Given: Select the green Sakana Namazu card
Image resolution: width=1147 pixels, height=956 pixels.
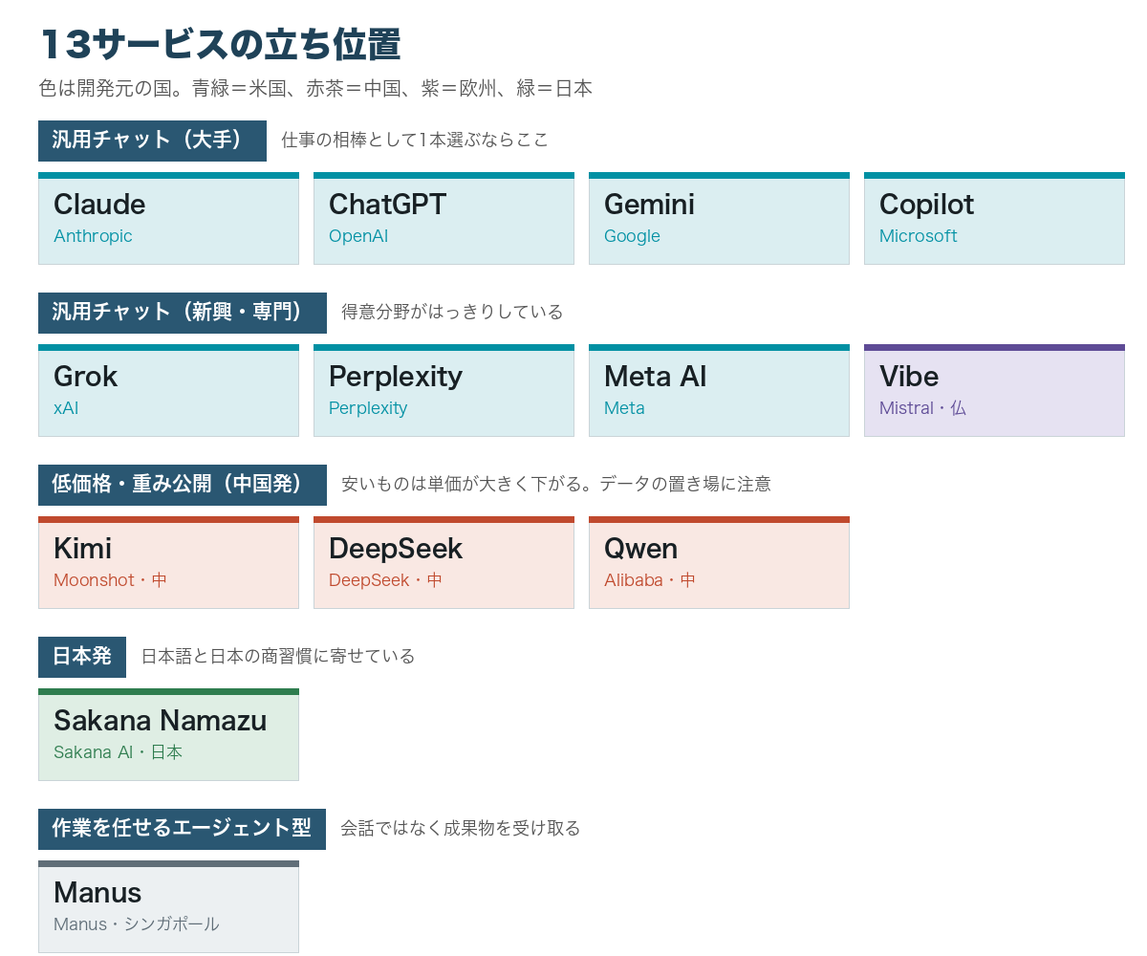Looking at the screenshot, I should pyautogui.click(x=168, y=734).
